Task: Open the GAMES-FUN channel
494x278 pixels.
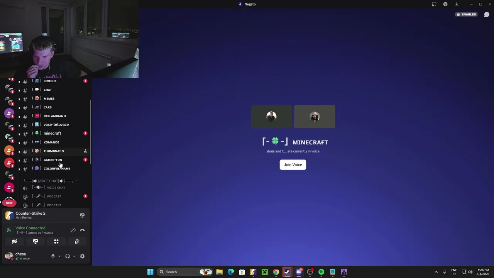Action: tap(52, 160)
